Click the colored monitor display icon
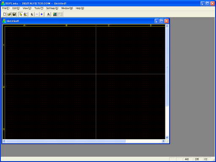This screenshot has width=216, height=162. point(55,14)
